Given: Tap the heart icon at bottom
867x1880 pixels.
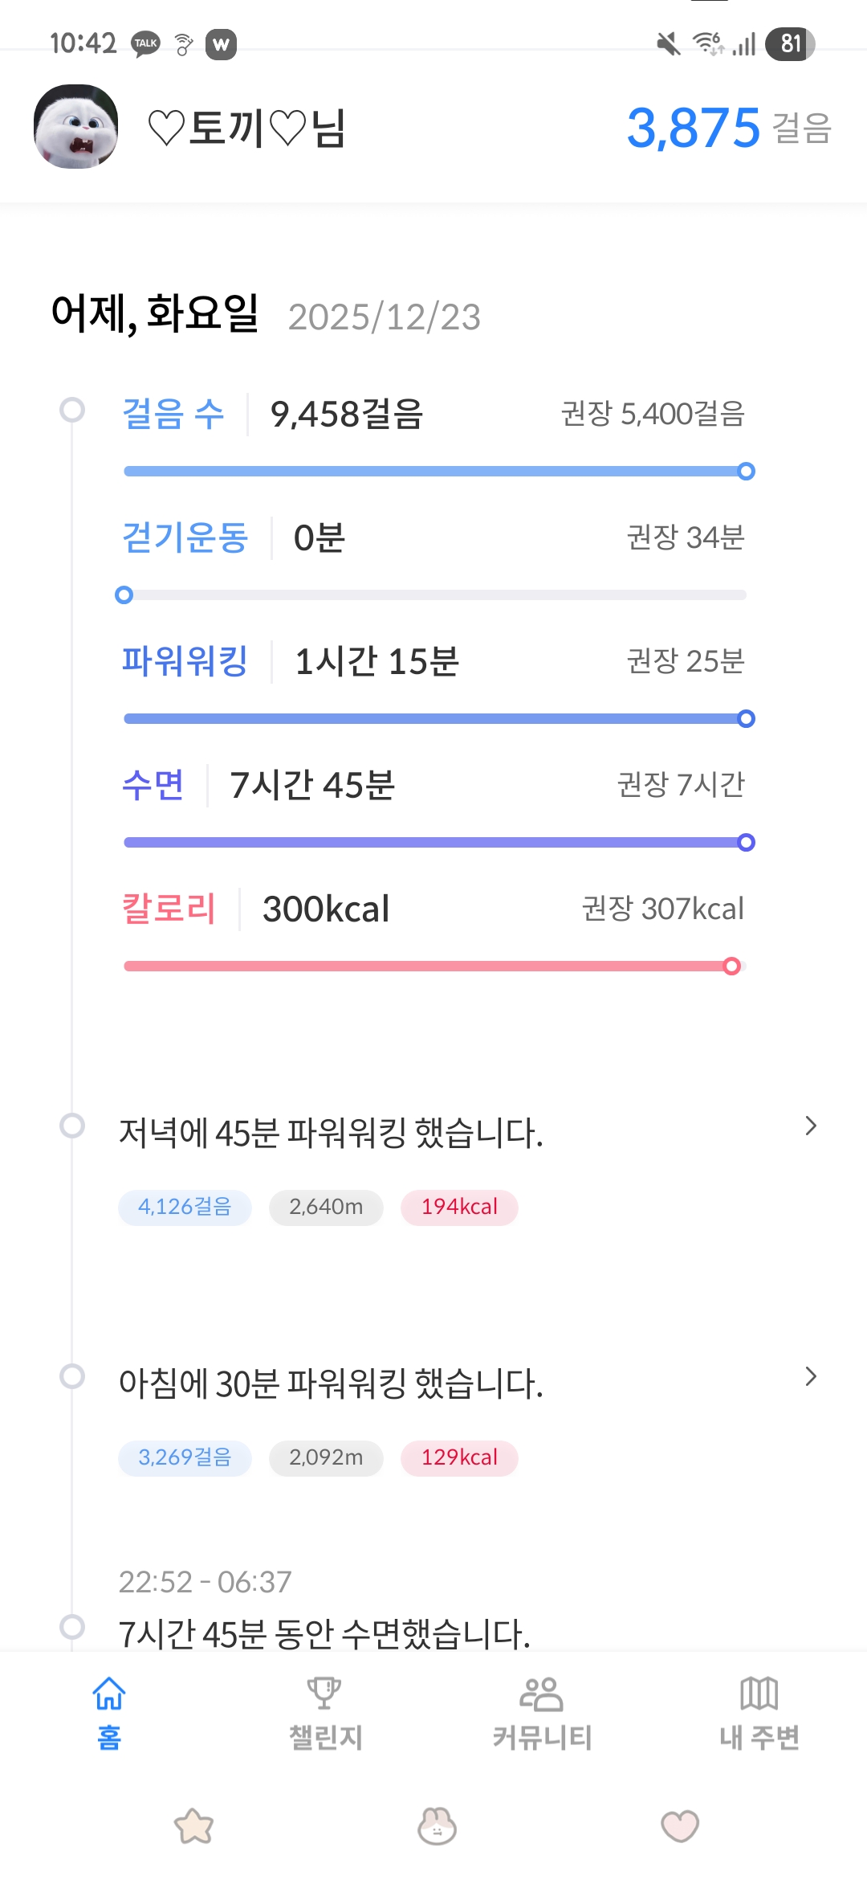Looking at the screenshot, I should [x=680, y=1826].
